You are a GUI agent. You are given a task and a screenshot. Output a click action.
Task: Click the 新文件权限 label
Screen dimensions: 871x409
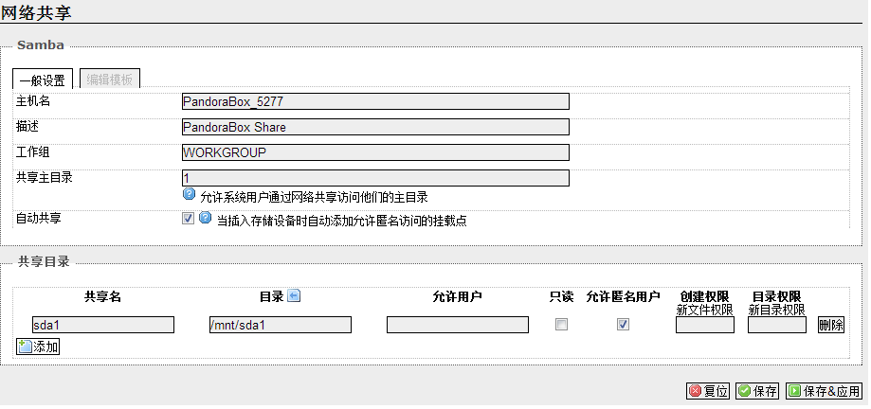coord(705,311)
